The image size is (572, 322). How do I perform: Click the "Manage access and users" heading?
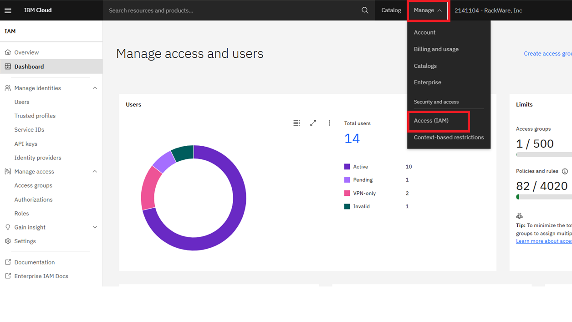pos(189,54)
